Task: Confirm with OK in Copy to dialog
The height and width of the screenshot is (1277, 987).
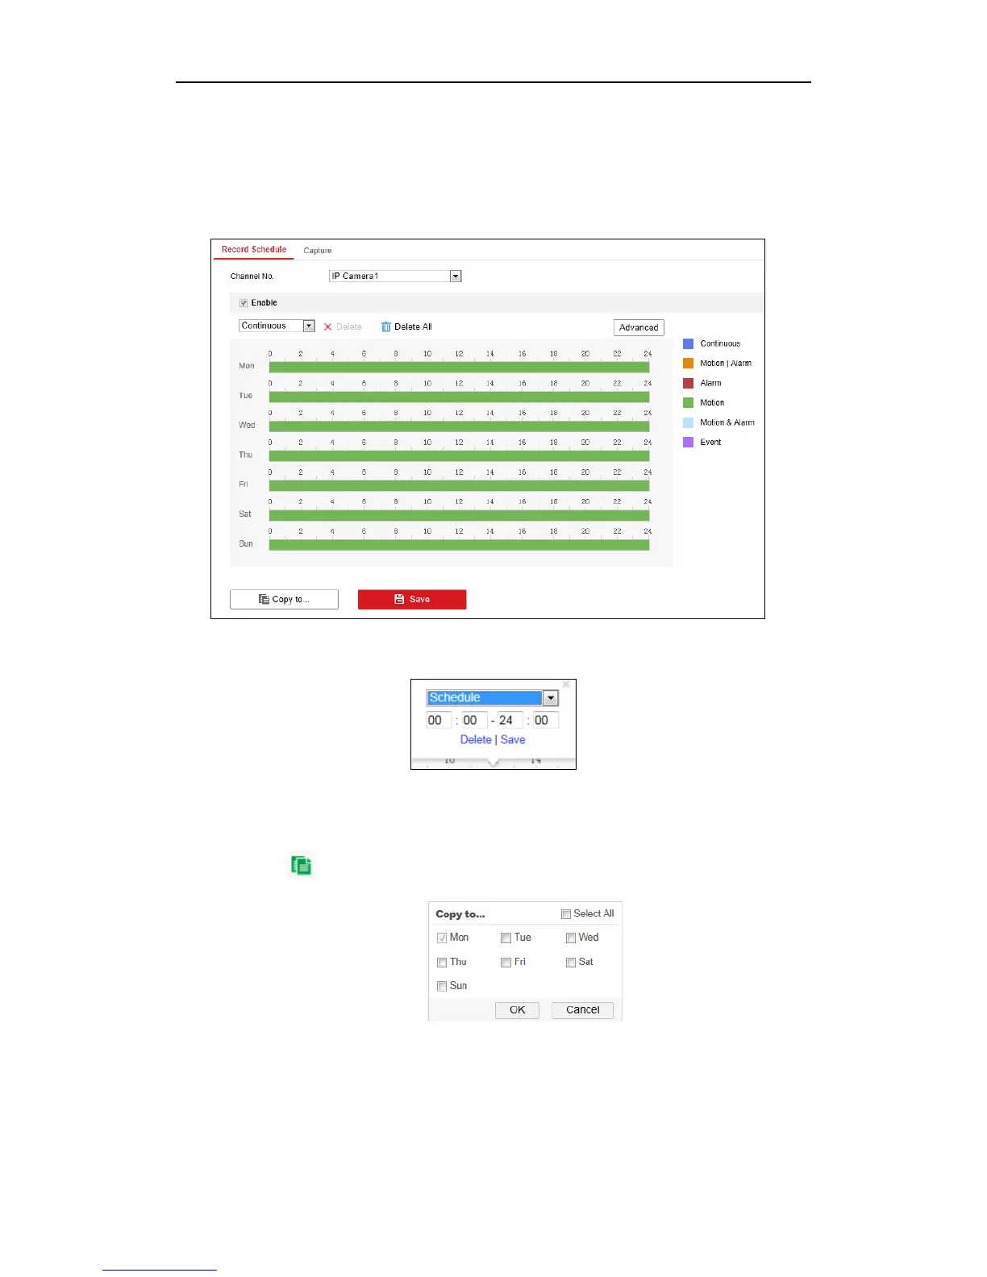Action: [x=517, y=1010]
